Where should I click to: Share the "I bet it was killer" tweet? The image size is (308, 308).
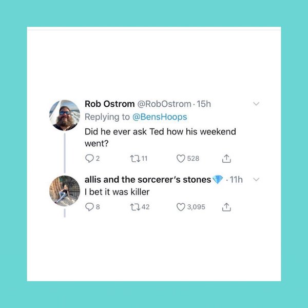point(226,207)
